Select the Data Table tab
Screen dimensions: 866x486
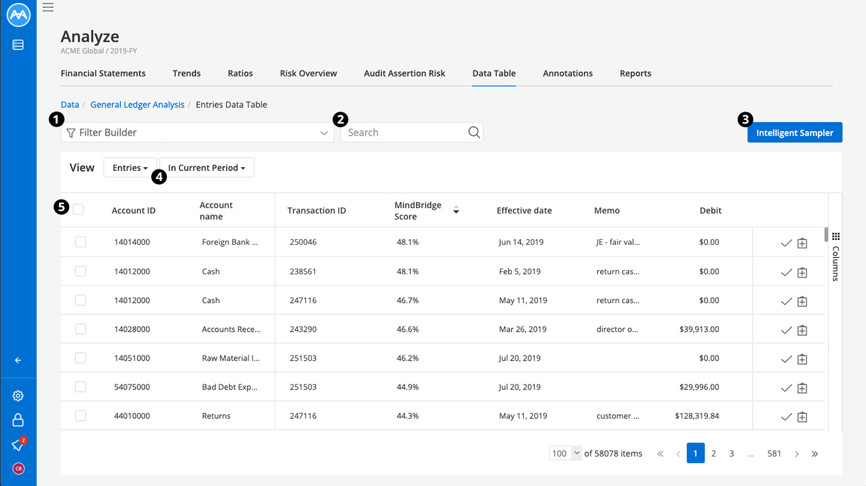click(494, 73)
